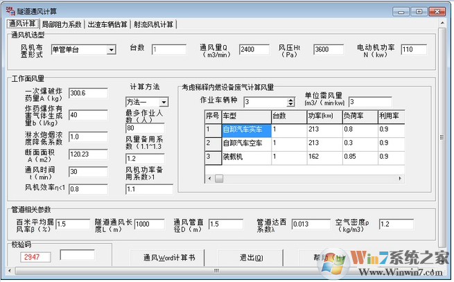Click the bottom horizontal scrollbar thumb
Screen dimensions: 454x282
tap(216, 271)
